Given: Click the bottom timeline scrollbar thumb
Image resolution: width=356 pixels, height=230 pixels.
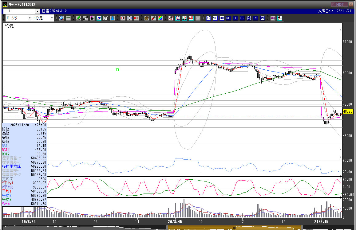Looking at the screenshot, I should pyautogui.click(x=234, y=228).
